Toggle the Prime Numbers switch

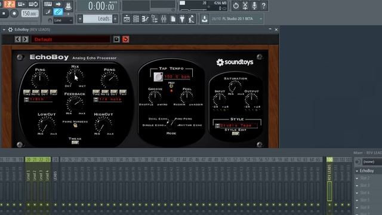coord(75,125)
